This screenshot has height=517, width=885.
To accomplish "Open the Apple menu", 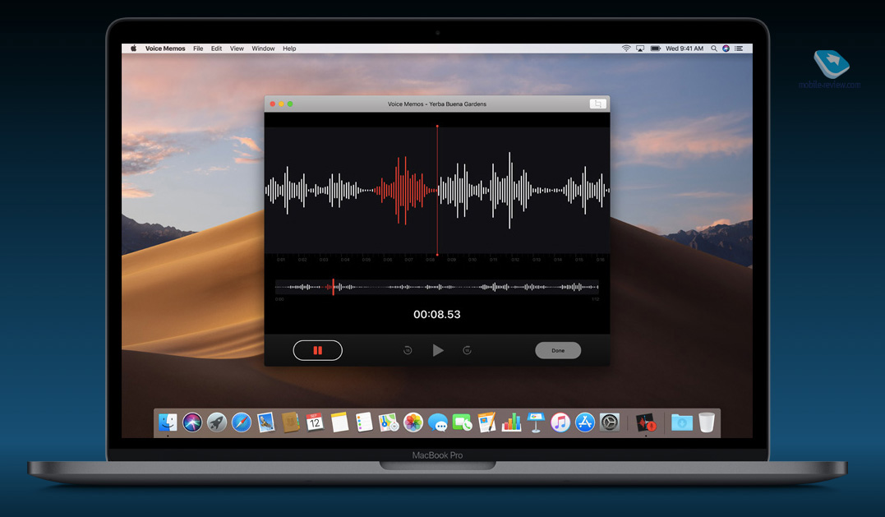I will (134, 48).
